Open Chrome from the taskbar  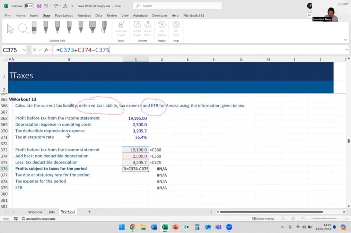[132, 227]
